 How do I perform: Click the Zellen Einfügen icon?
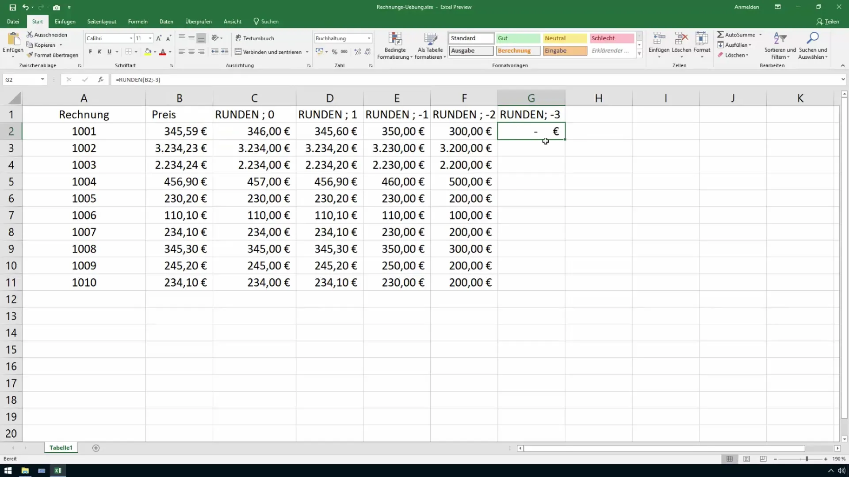tap(659, 39)
